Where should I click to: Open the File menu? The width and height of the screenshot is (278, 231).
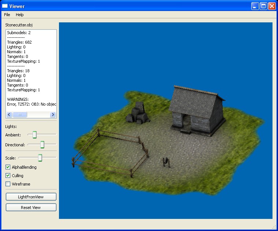pyautogui.click(x=7, y=15)
